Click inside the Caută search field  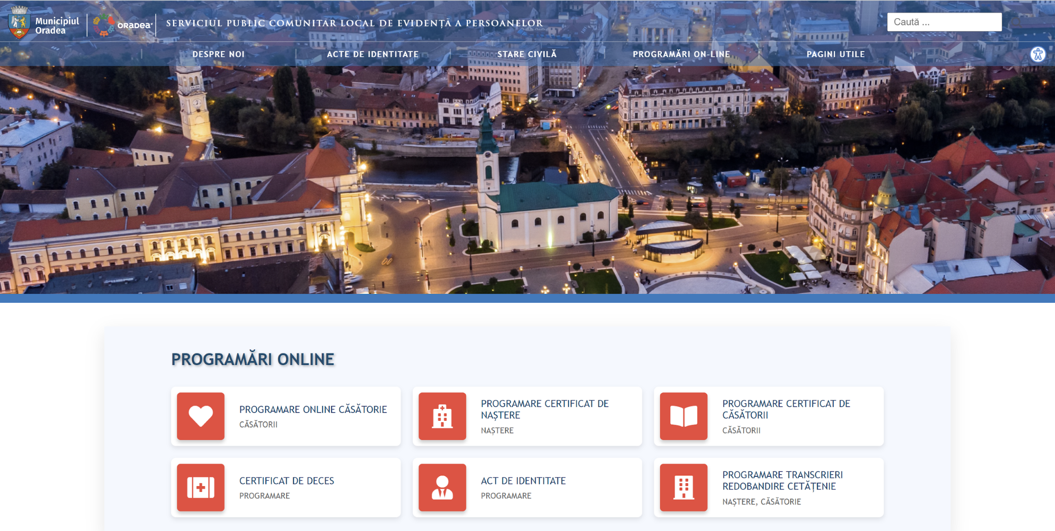(x=944, y=21)
